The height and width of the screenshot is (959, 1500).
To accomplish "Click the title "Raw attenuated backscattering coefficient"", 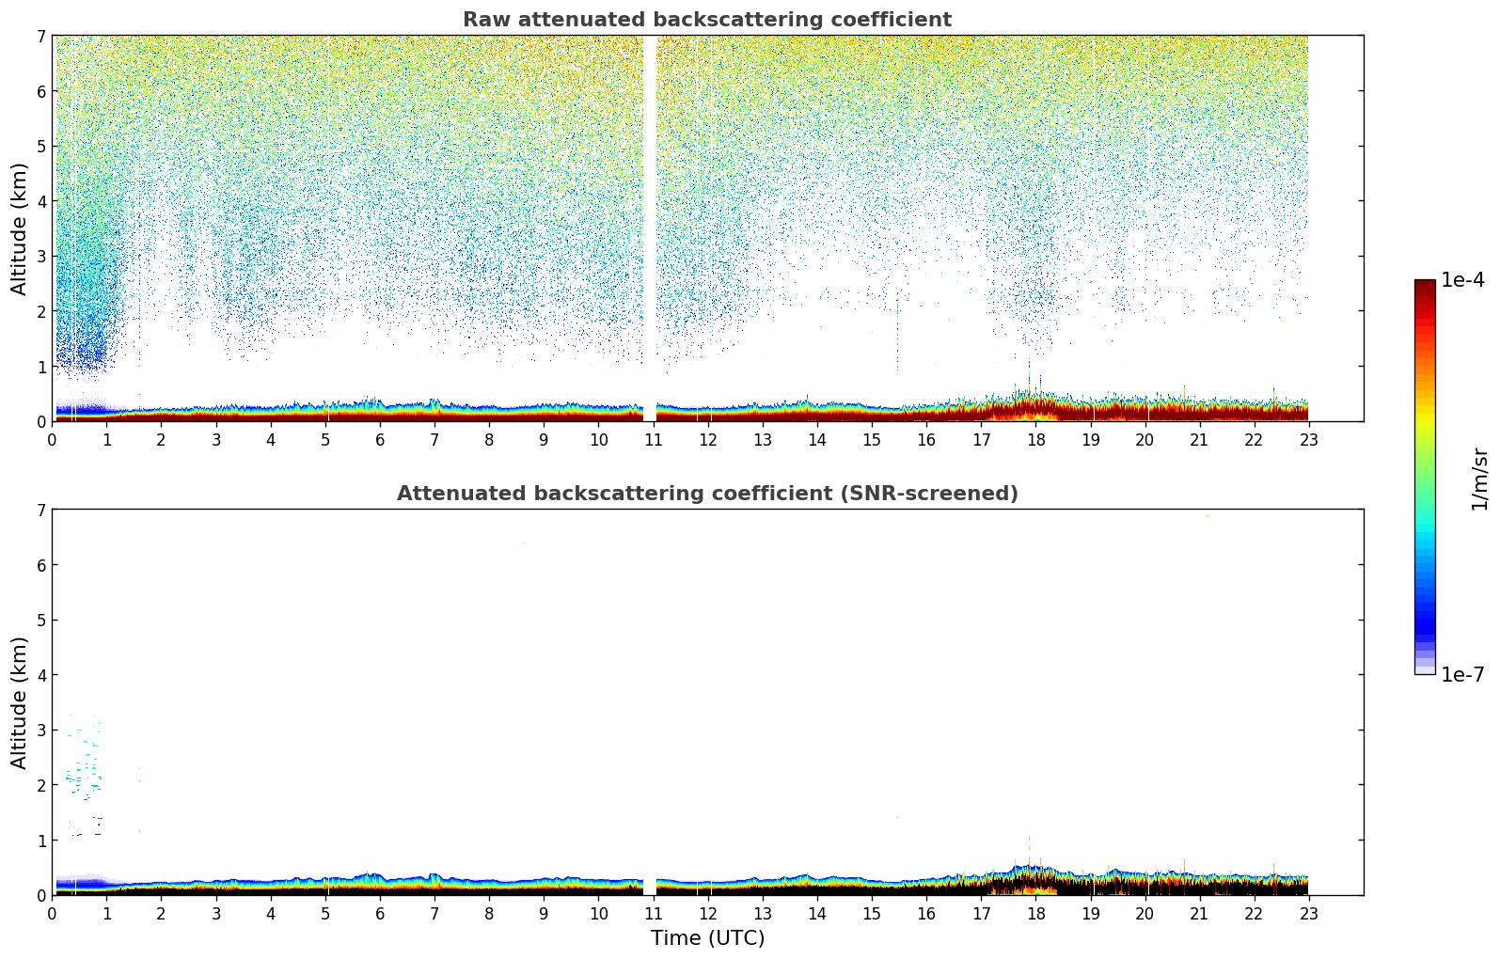I will coord(707,20).
